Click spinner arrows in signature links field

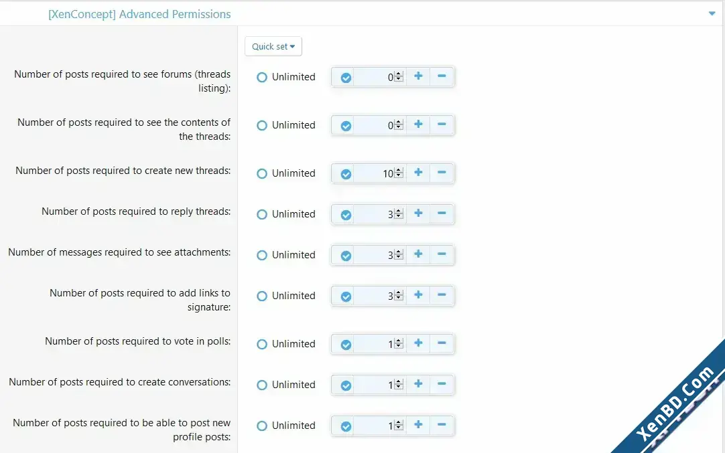[399, 296]
